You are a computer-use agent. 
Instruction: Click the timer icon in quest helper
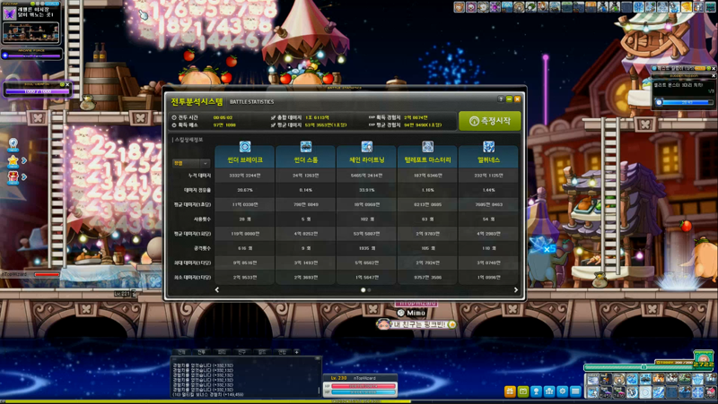point(659,102)
